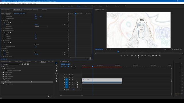Open Timeline Display Settings wrench
Image resolution: width=184 pixels, height=103 pixels.
point(75,66)
